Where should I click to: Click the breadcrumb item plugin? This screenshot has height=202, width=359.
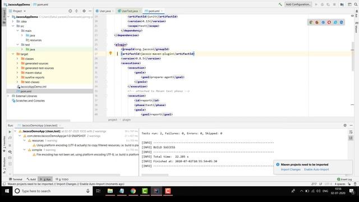pyautogui.click(x=127, y=120)
